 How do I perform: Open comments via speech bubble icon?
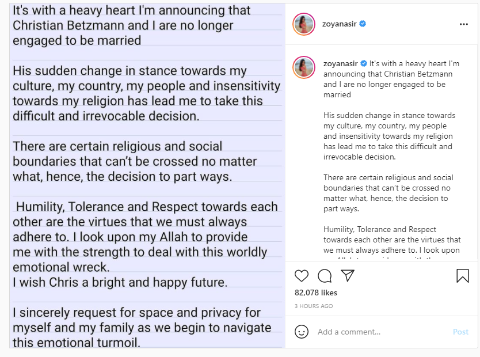point(325,276)
